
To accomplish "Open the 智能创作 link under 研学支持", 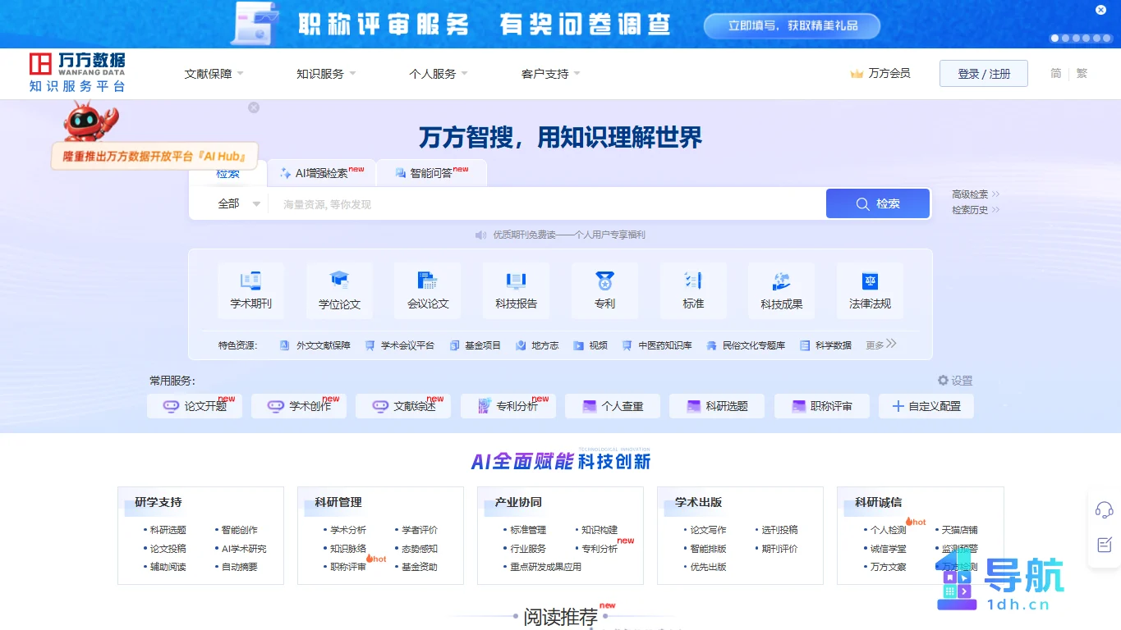I will coord(239,530).
